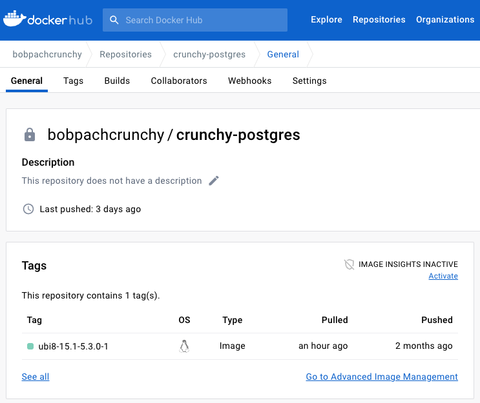Click the Image Insights inactive shield icon
480x403 pixels.
(350, 264)
